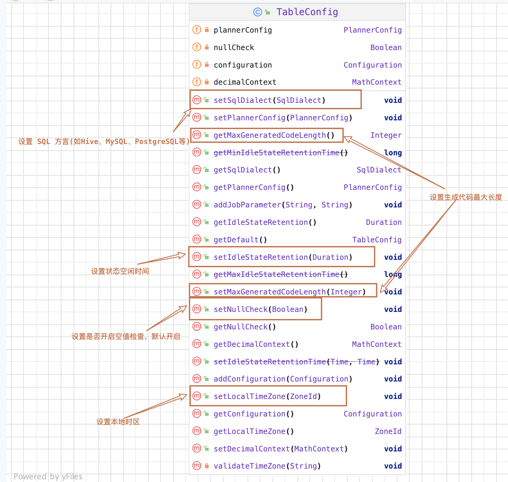This screenshot has height=482, width=508.
Task: Select the TableConfig class title
Action: tap(307, 12)
